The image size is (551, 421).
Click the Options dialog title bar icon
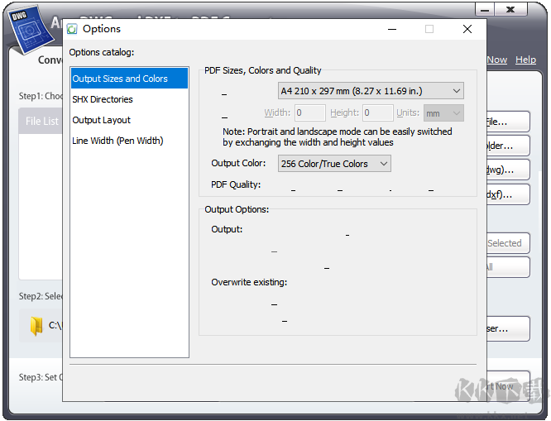click(x=72, y=29)
